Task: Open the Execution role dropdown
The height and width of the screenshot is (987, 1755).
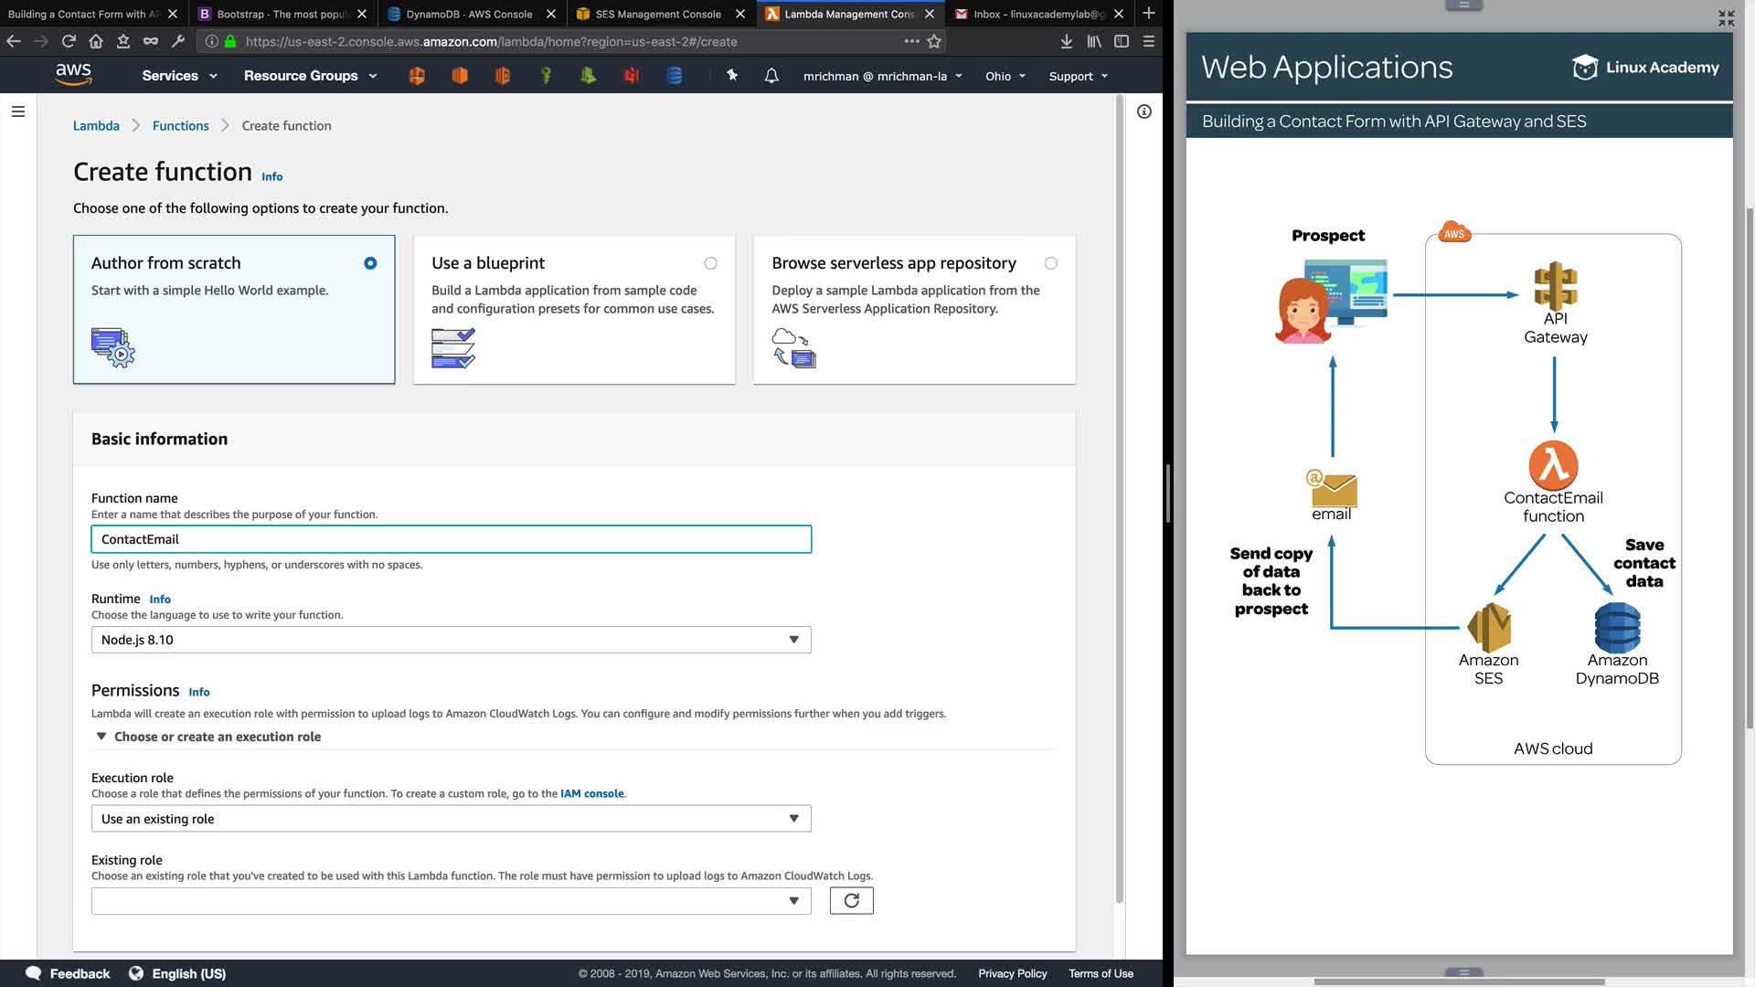Action: tap(451, 819)
